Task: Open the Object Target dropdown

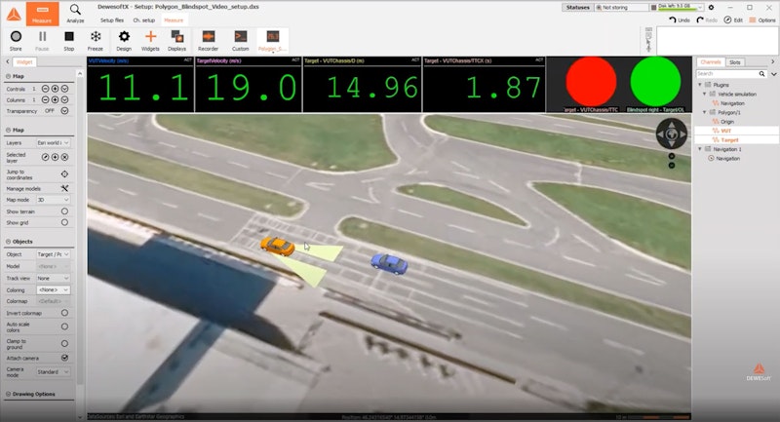Action: coord(53,254)
